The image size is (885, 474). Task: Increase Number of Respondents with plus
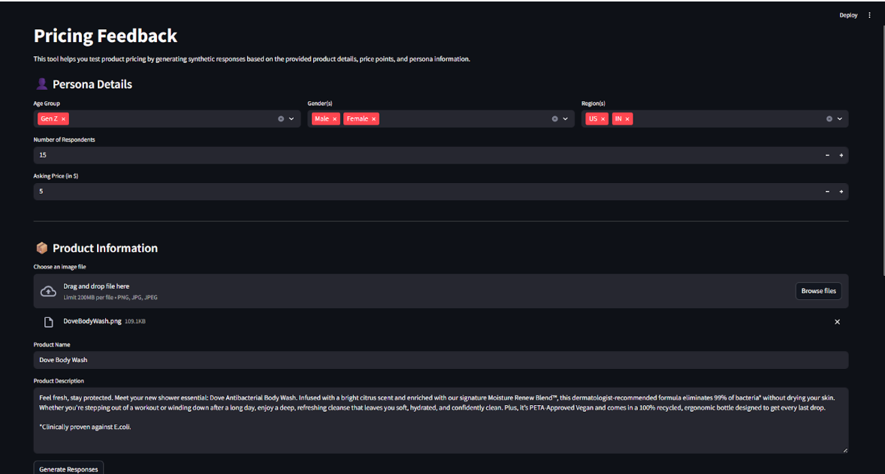[841, 155]
